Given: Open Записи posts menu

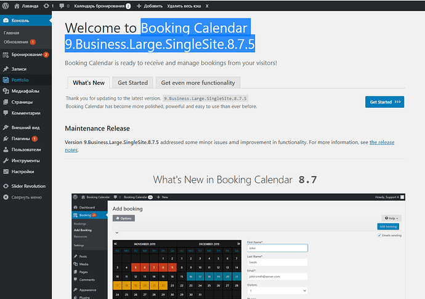Looking at the screenshot, I should click(x=26, y=69).
